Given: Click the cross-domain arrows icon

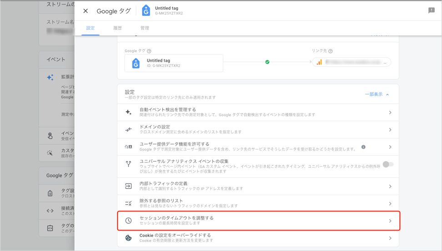Looking at the screenshot, I should point(128,129).
